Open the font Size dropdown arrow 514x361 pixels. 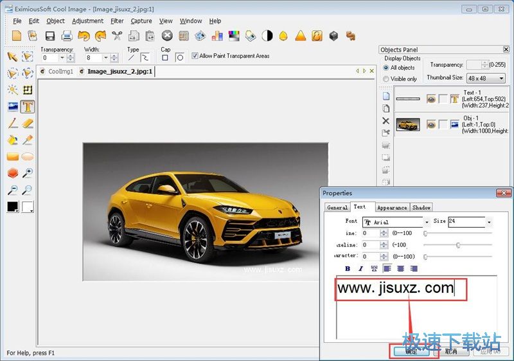[x=489, y=223]
